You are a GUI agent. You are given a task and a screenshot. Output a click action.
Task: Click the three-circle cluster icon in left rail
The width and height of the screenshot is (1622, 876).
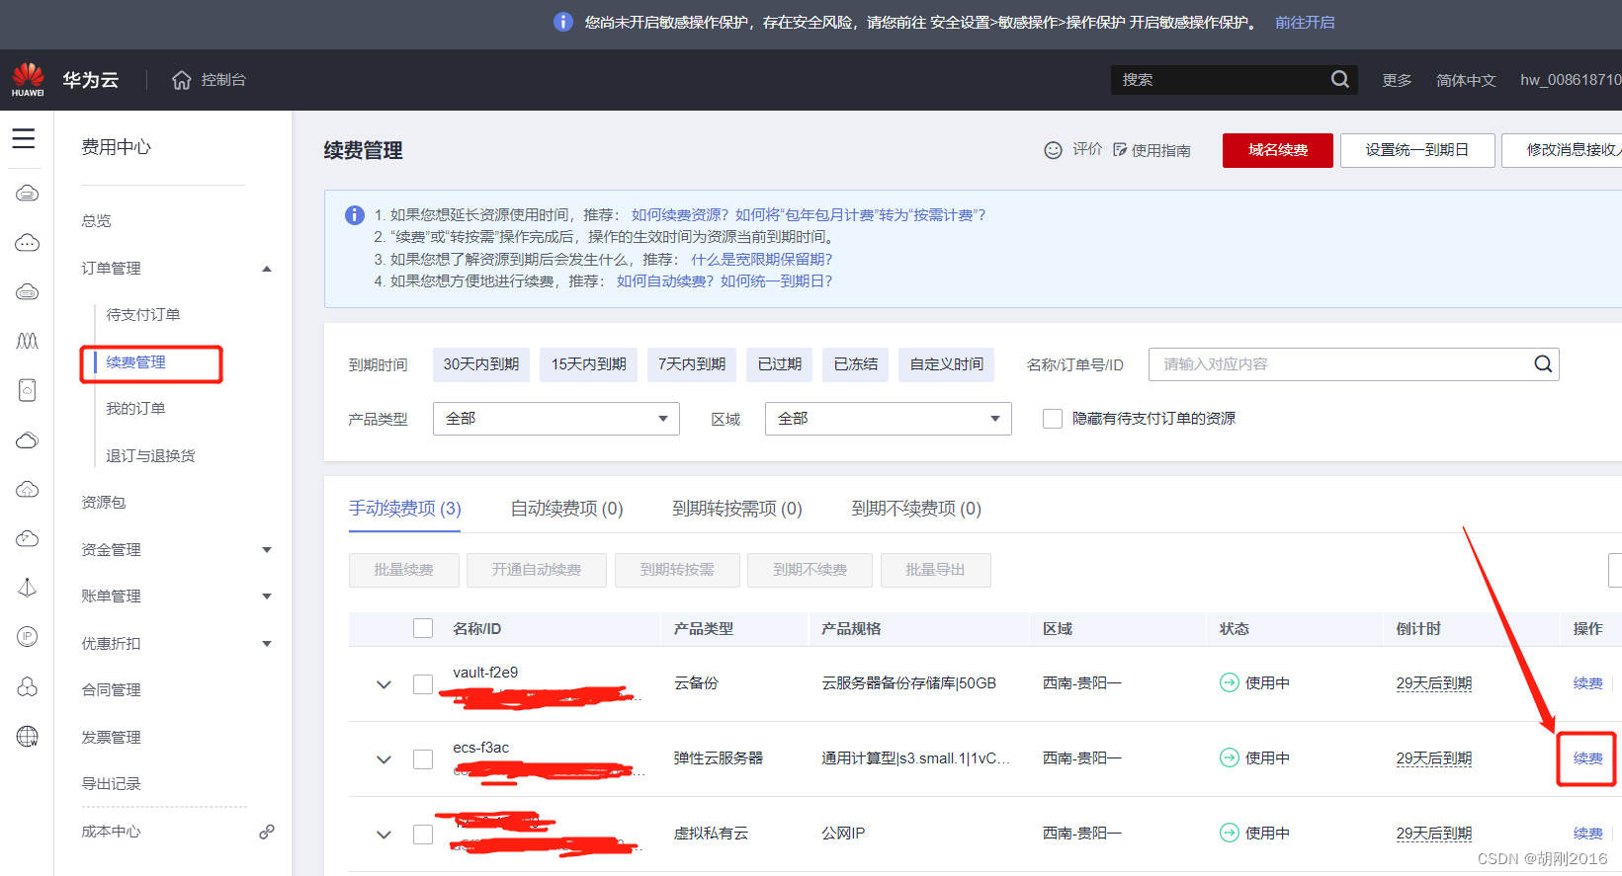tap(28, 686)
